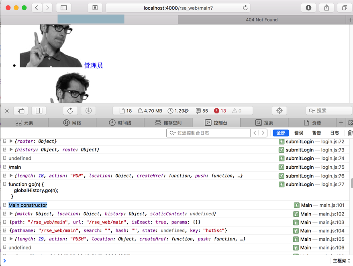Click the first man photo thumbnail

point(51,46)
